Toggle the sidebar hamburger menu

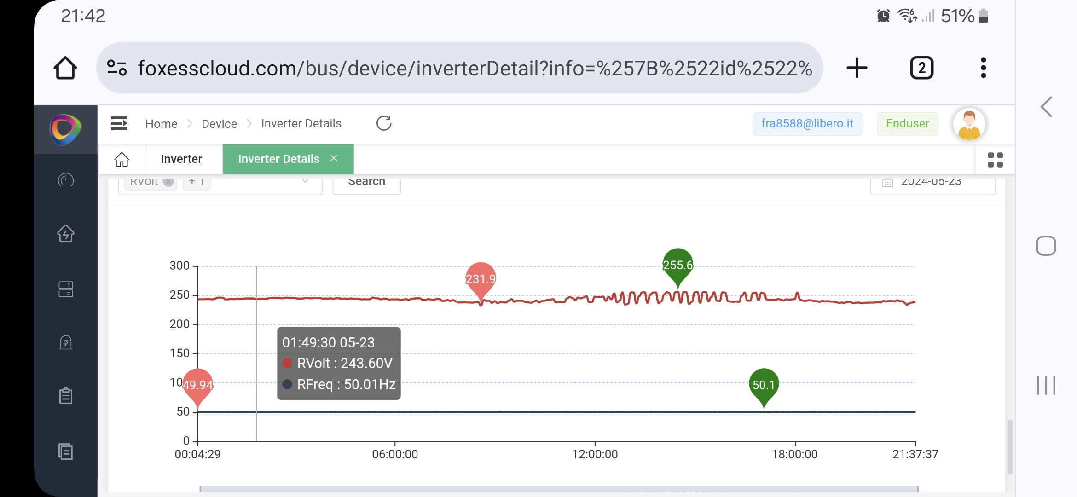point(119,123)
